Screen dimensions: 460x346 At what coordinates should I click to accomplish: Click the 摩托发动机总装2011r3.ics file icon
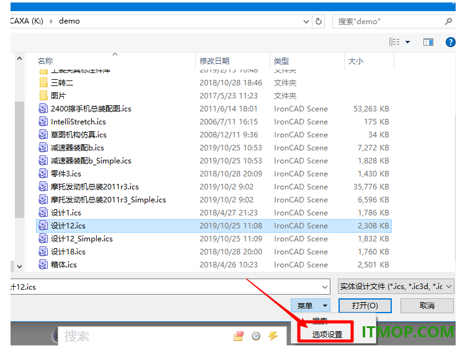[x=43, y=187]
